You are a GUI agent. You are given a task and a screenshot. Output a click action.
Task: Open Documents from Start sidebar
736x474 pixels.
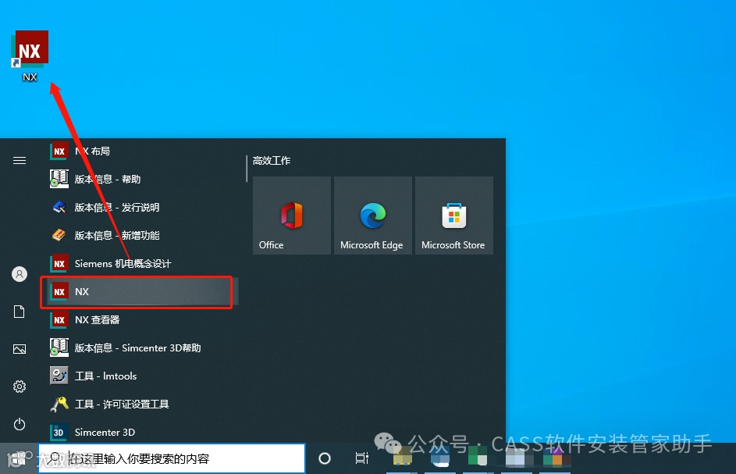coord(20,312)
